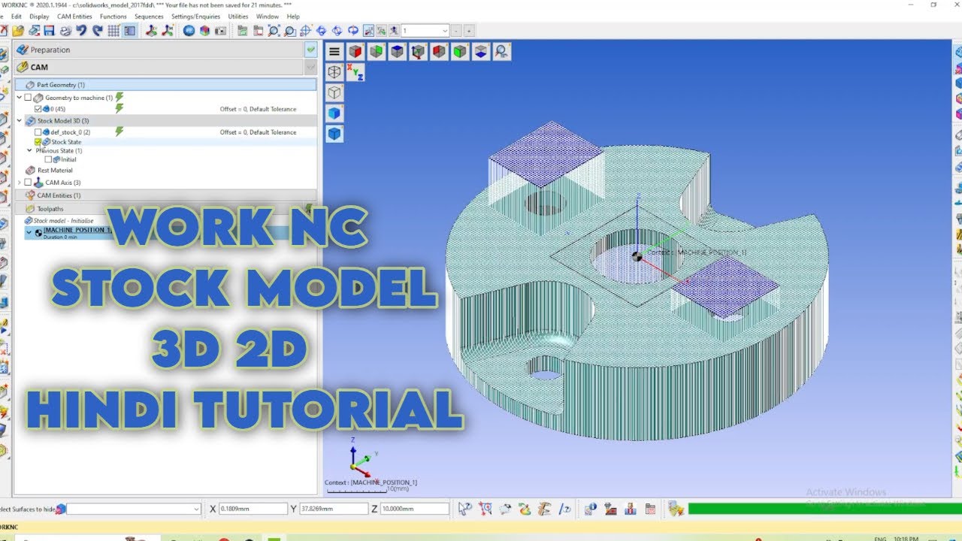Click the Redo arrow icon
This screenshot has height=541, width=962.
[97, 31]
